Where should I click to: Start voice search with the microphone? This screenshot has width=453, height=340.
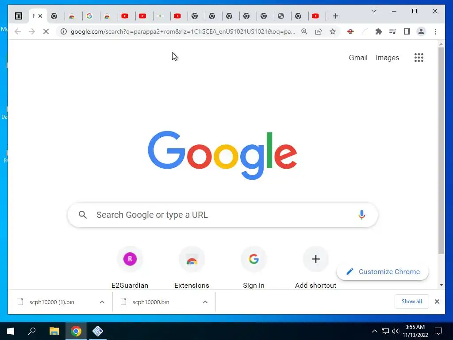(361, 215)
